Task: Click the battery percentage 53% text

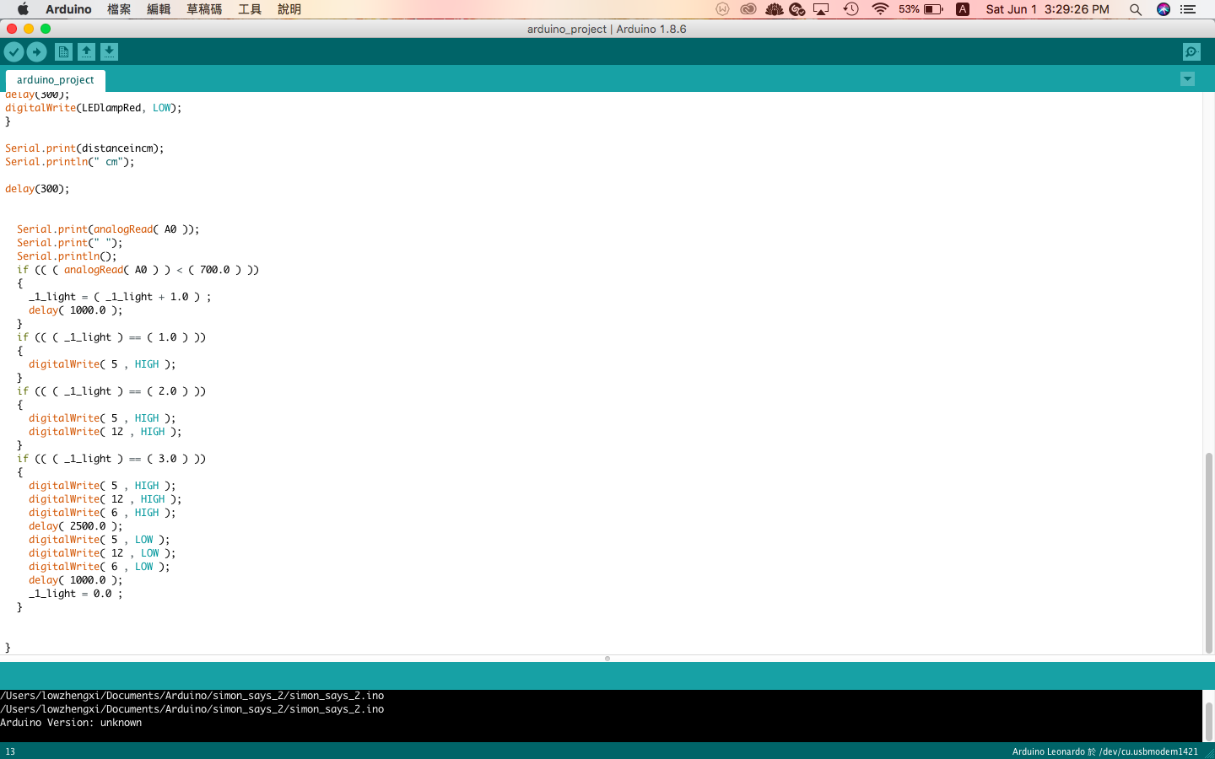Action: tap(909, 9)
